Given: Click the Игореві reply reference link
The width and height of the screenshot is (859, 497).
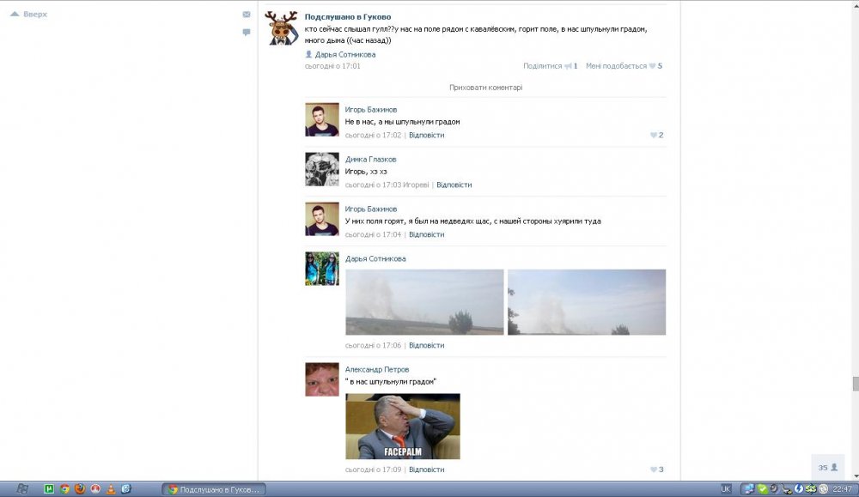Looking at the screenshot, I should click(x=416, y=185).
